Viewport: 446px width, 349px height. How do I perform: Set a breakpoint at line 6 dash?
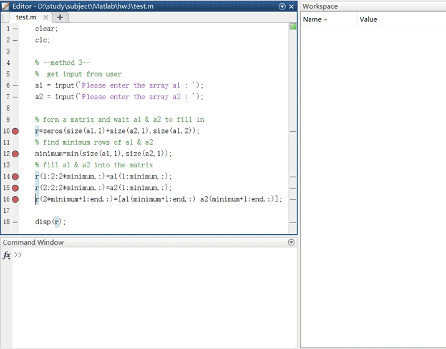click(16, 86)
